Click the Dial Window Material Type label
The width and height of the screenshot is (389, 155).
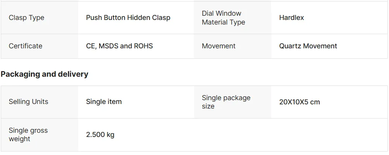[x=223, y=18]
